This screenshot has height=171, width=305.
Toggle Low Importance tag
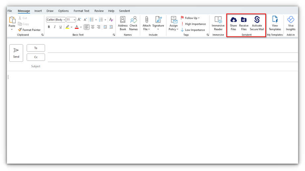click(x=195, y=30)
